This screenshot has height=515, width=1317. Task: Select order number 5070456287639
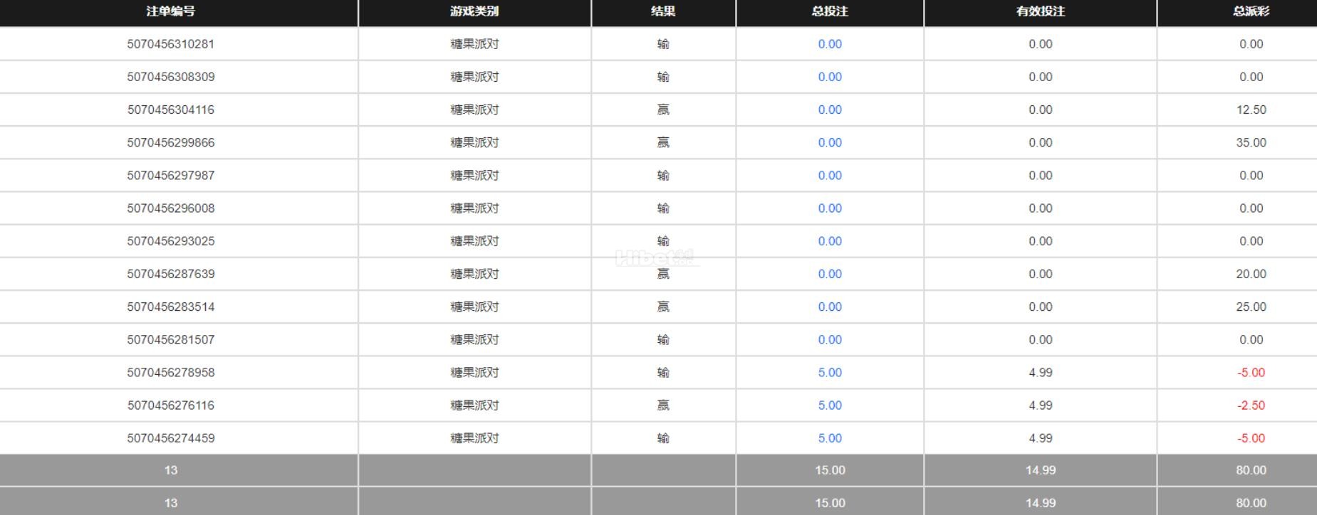171,274
